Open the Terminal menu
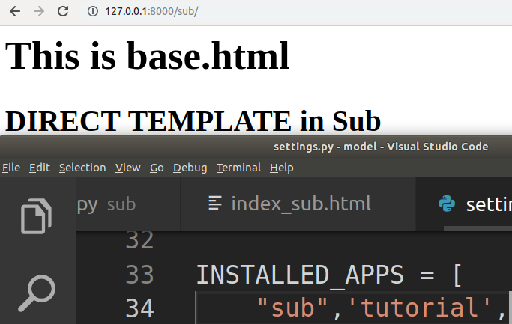This screenshot has width=512, height=324. [x=238, y=168]
